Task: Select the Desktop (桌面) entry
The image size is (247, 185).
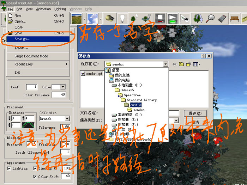Action: (112, 70)
